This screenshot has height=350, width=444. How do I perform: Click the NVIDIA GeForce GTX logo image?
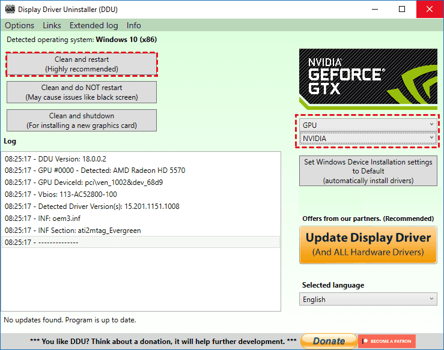(368, 79)
